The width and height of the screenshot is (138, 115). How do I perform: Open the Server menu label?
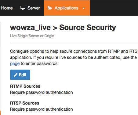pos(34,8)
